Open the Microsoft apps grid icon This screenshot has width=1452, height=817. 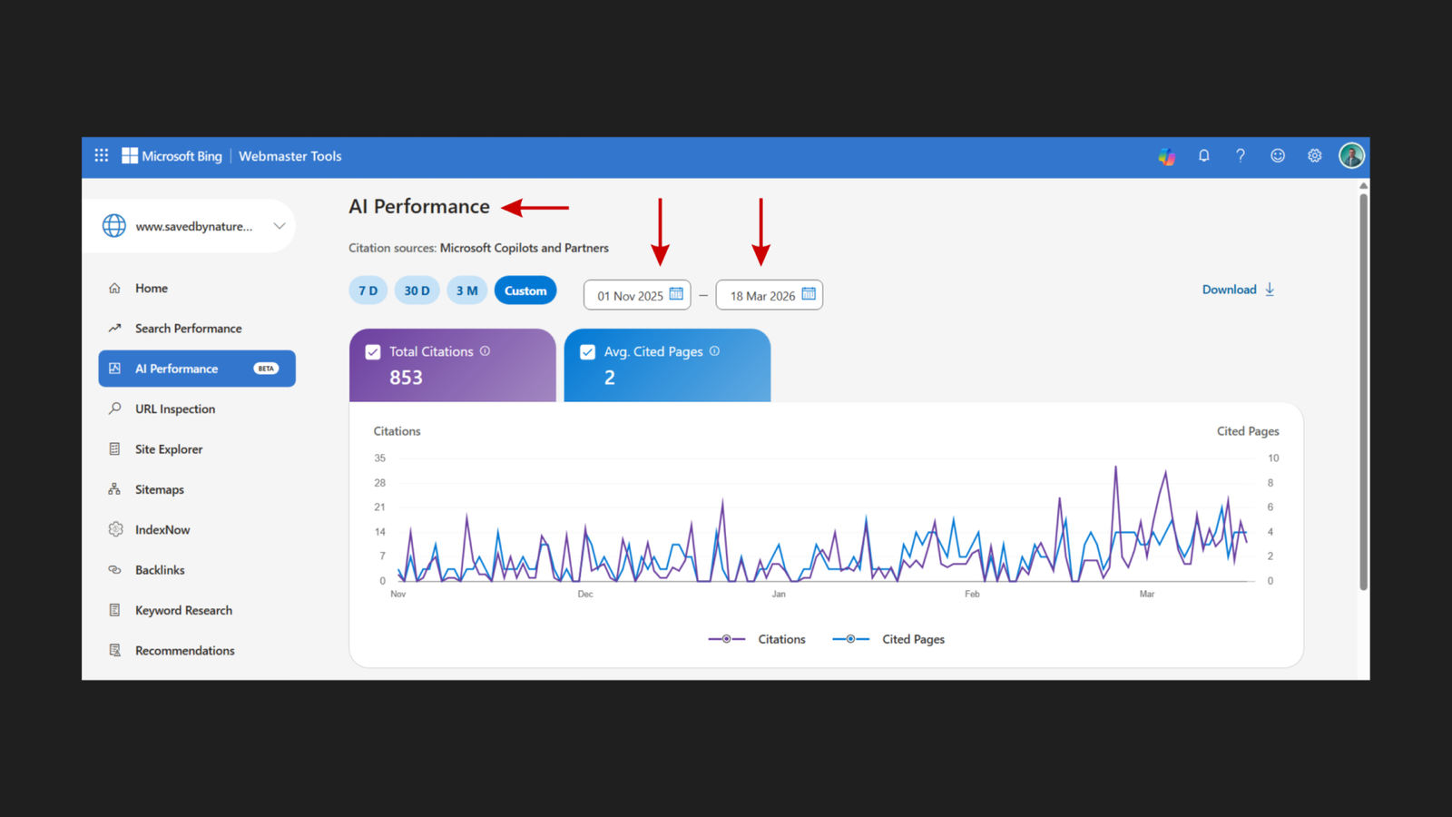[x=101, y=155]
